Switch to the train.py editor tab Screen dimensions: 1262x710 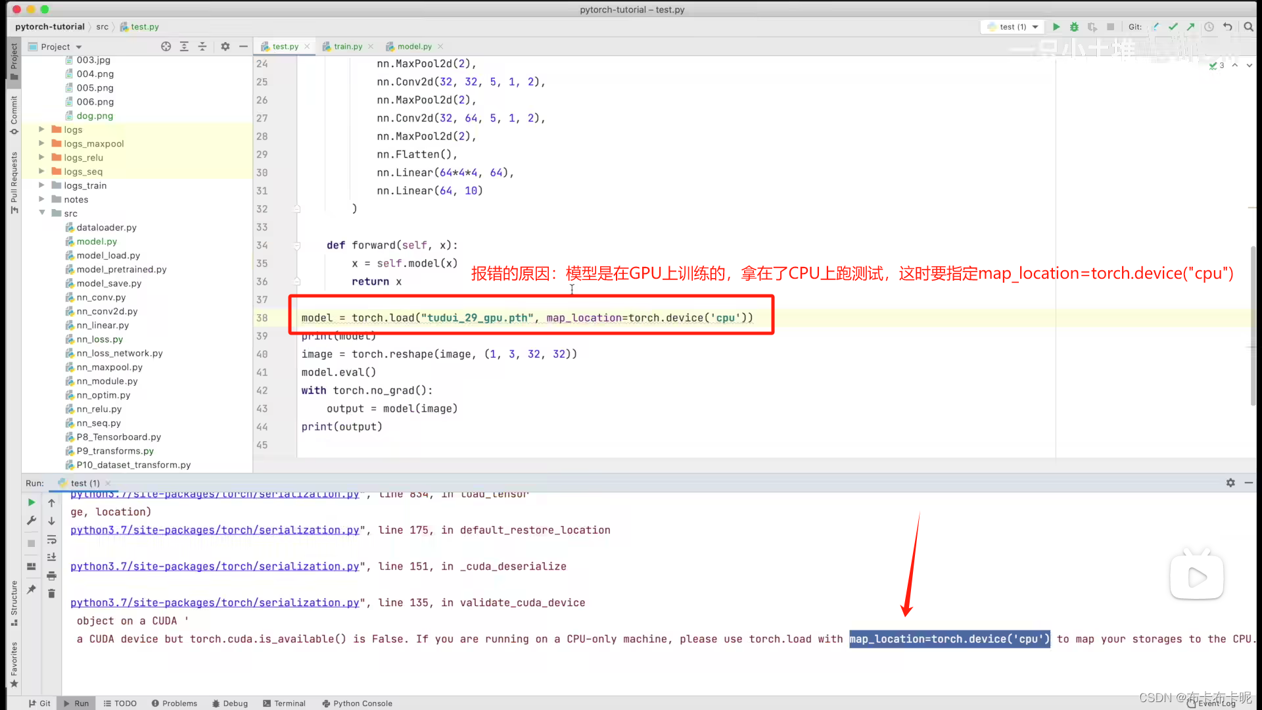[x=348, y=47]
